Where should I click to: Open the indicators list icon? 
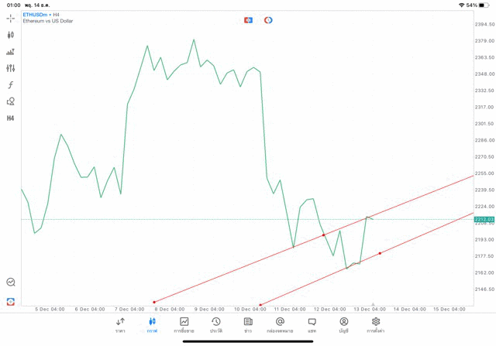point(11,52)
